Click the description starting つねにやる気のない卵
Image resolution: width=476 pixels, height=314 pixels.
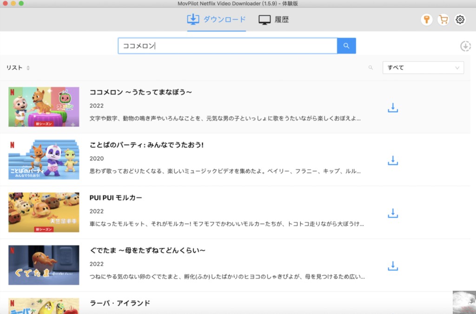click(227, 277)
